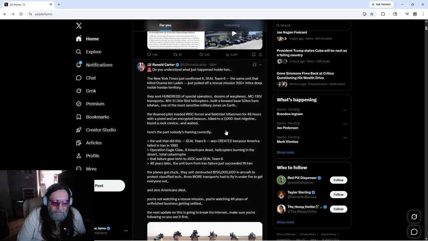The image size is (428, 241).
Task: Open the @USronaldcarter handle link
Action: pyautogui.click(x=194, y=65)
